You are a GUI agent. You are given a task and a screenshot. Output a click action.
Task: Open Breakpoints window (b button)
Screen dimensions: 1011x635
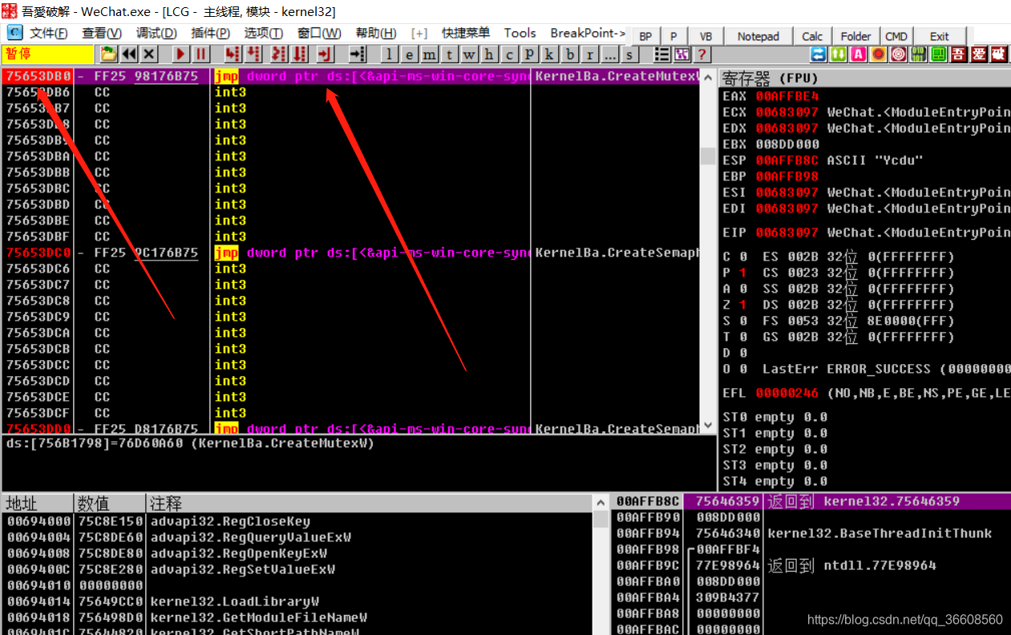pyautogui.click(x=570, y=55)
